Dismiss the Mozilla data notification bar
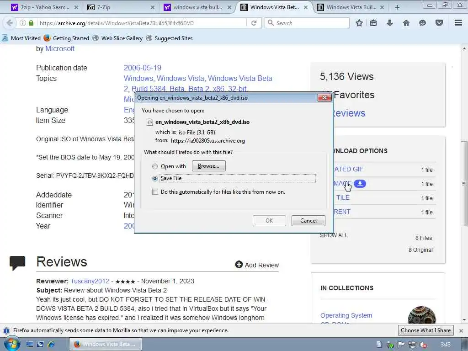The height and width of the screenshot is (351, 468). (x=461, y=331)
